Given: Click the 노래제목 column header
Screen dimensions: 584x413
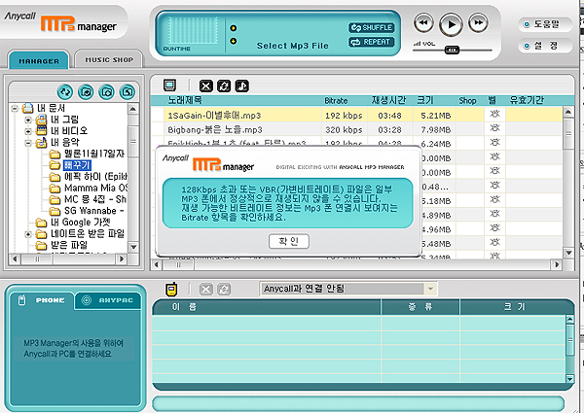Looking at the screenshot, I should (185, 100).
